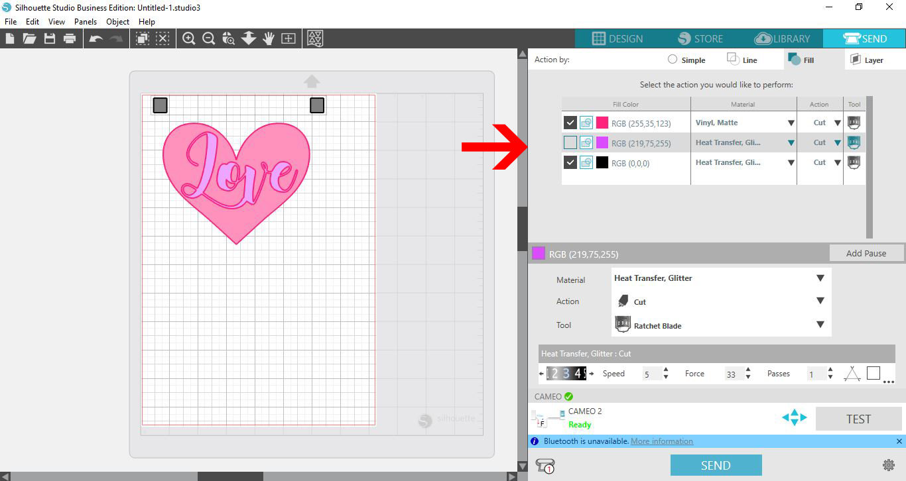
Task: Open the View menu
Action: 56,22
